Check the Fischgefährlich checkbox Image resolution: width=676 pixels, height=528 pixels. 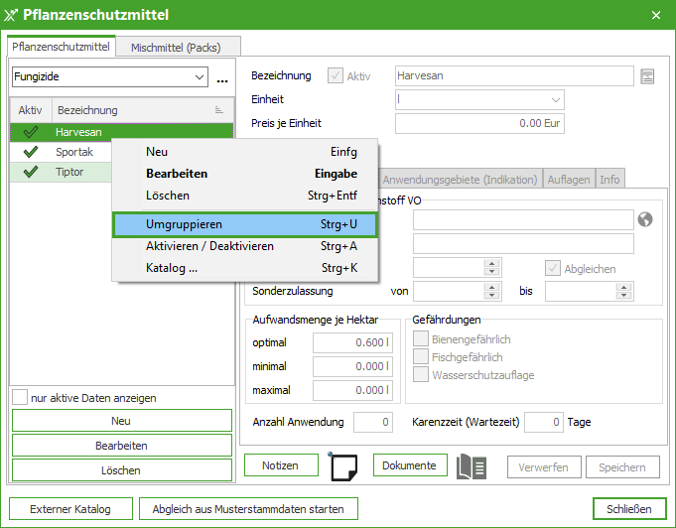click(x=421, y=357)
